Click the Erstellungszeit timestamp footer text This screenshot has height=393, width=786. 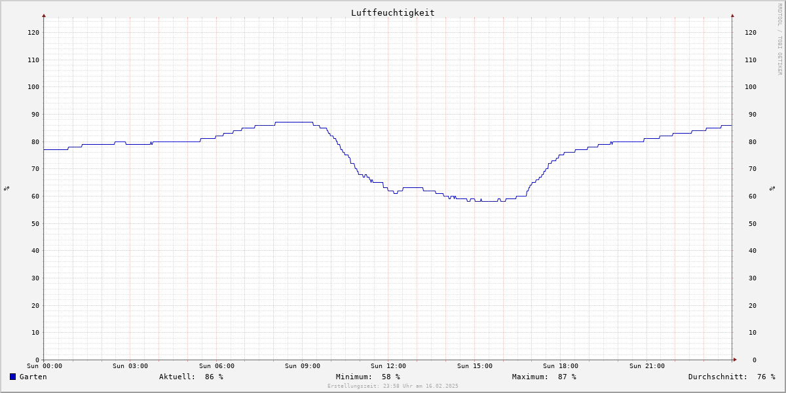pos(393,386)
